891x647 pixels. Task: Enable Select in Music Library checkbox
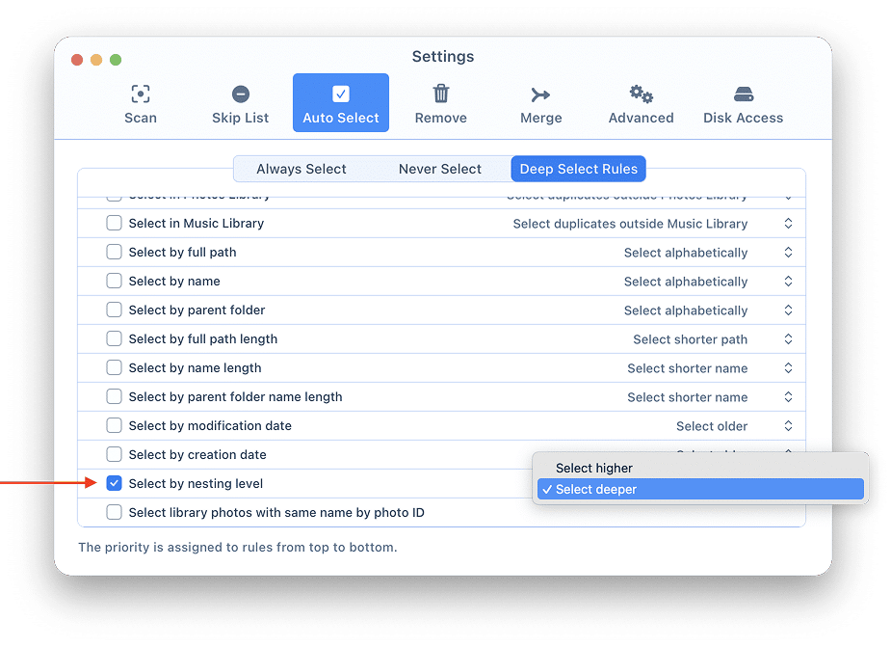point(114,223)
